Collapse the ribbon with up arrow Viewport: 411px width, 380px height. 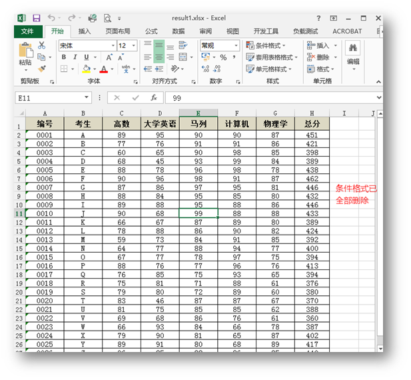378,82
